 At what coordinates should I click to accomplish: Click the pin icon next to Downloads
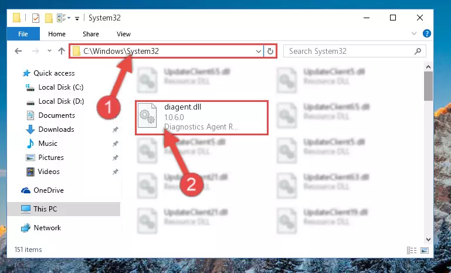116,129
